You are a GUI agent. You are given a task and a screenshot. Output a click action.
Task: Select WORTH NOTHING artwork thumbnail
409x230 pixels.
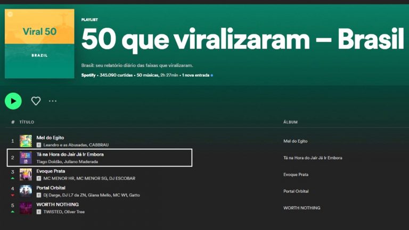[26, 208]
